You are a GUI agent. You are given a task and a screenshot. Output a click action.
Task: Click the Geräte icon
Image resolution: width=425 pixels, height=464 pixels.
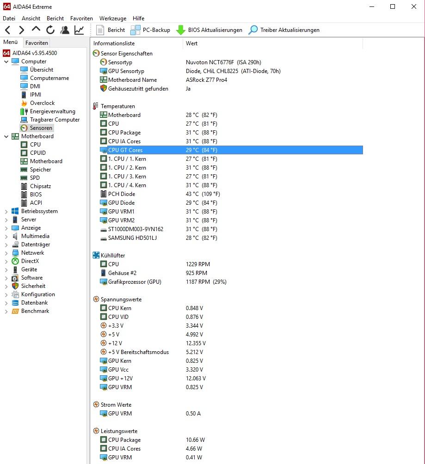click(x=15, y=269)
